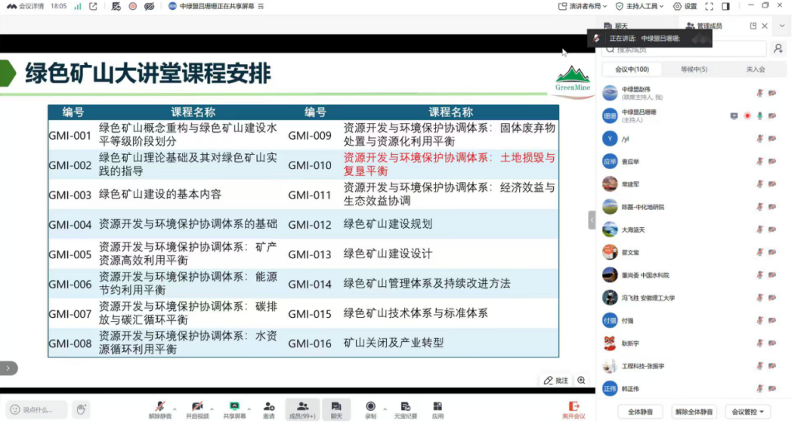Toggle the members (成员) panel
The height and width of the screenshot is (447, 807).
coord(302,407)
